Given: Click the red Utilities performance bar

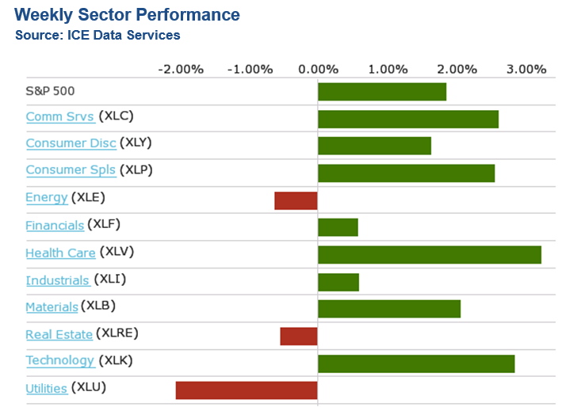Looking at the screenshot, I should coord(247,390).
